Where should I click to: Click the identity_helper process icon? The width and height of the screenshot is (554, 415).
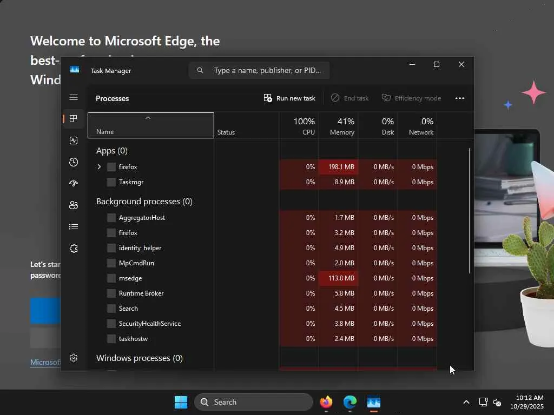pos(111,248)
